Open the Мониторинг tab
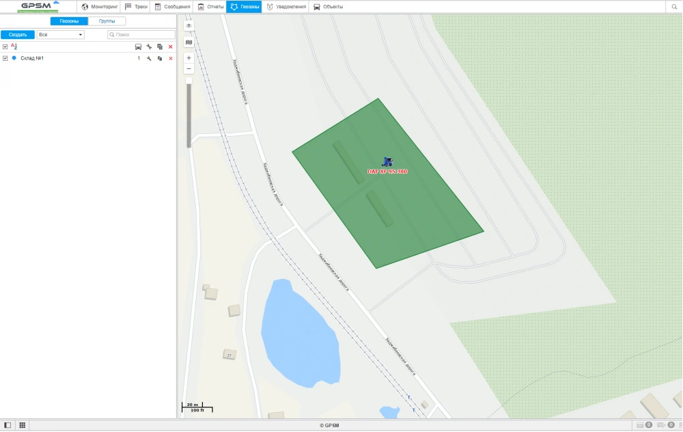This screenshot has width=683, height=432. click(x=100, y=7)
